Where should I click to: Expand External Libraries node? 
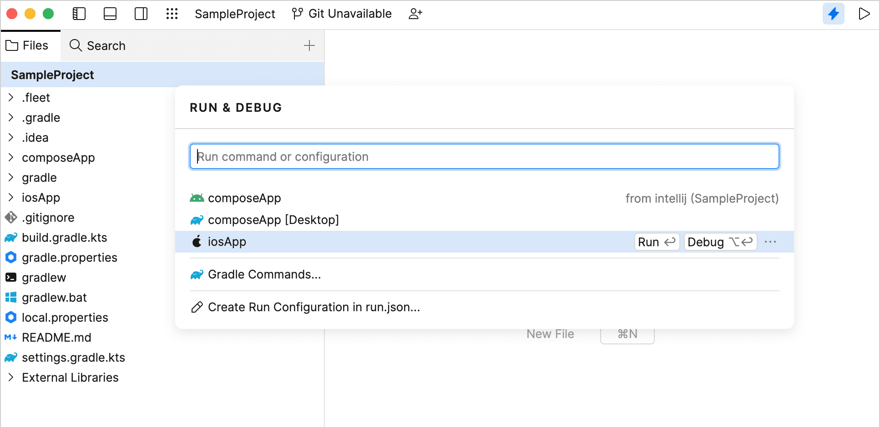[11, 378]
